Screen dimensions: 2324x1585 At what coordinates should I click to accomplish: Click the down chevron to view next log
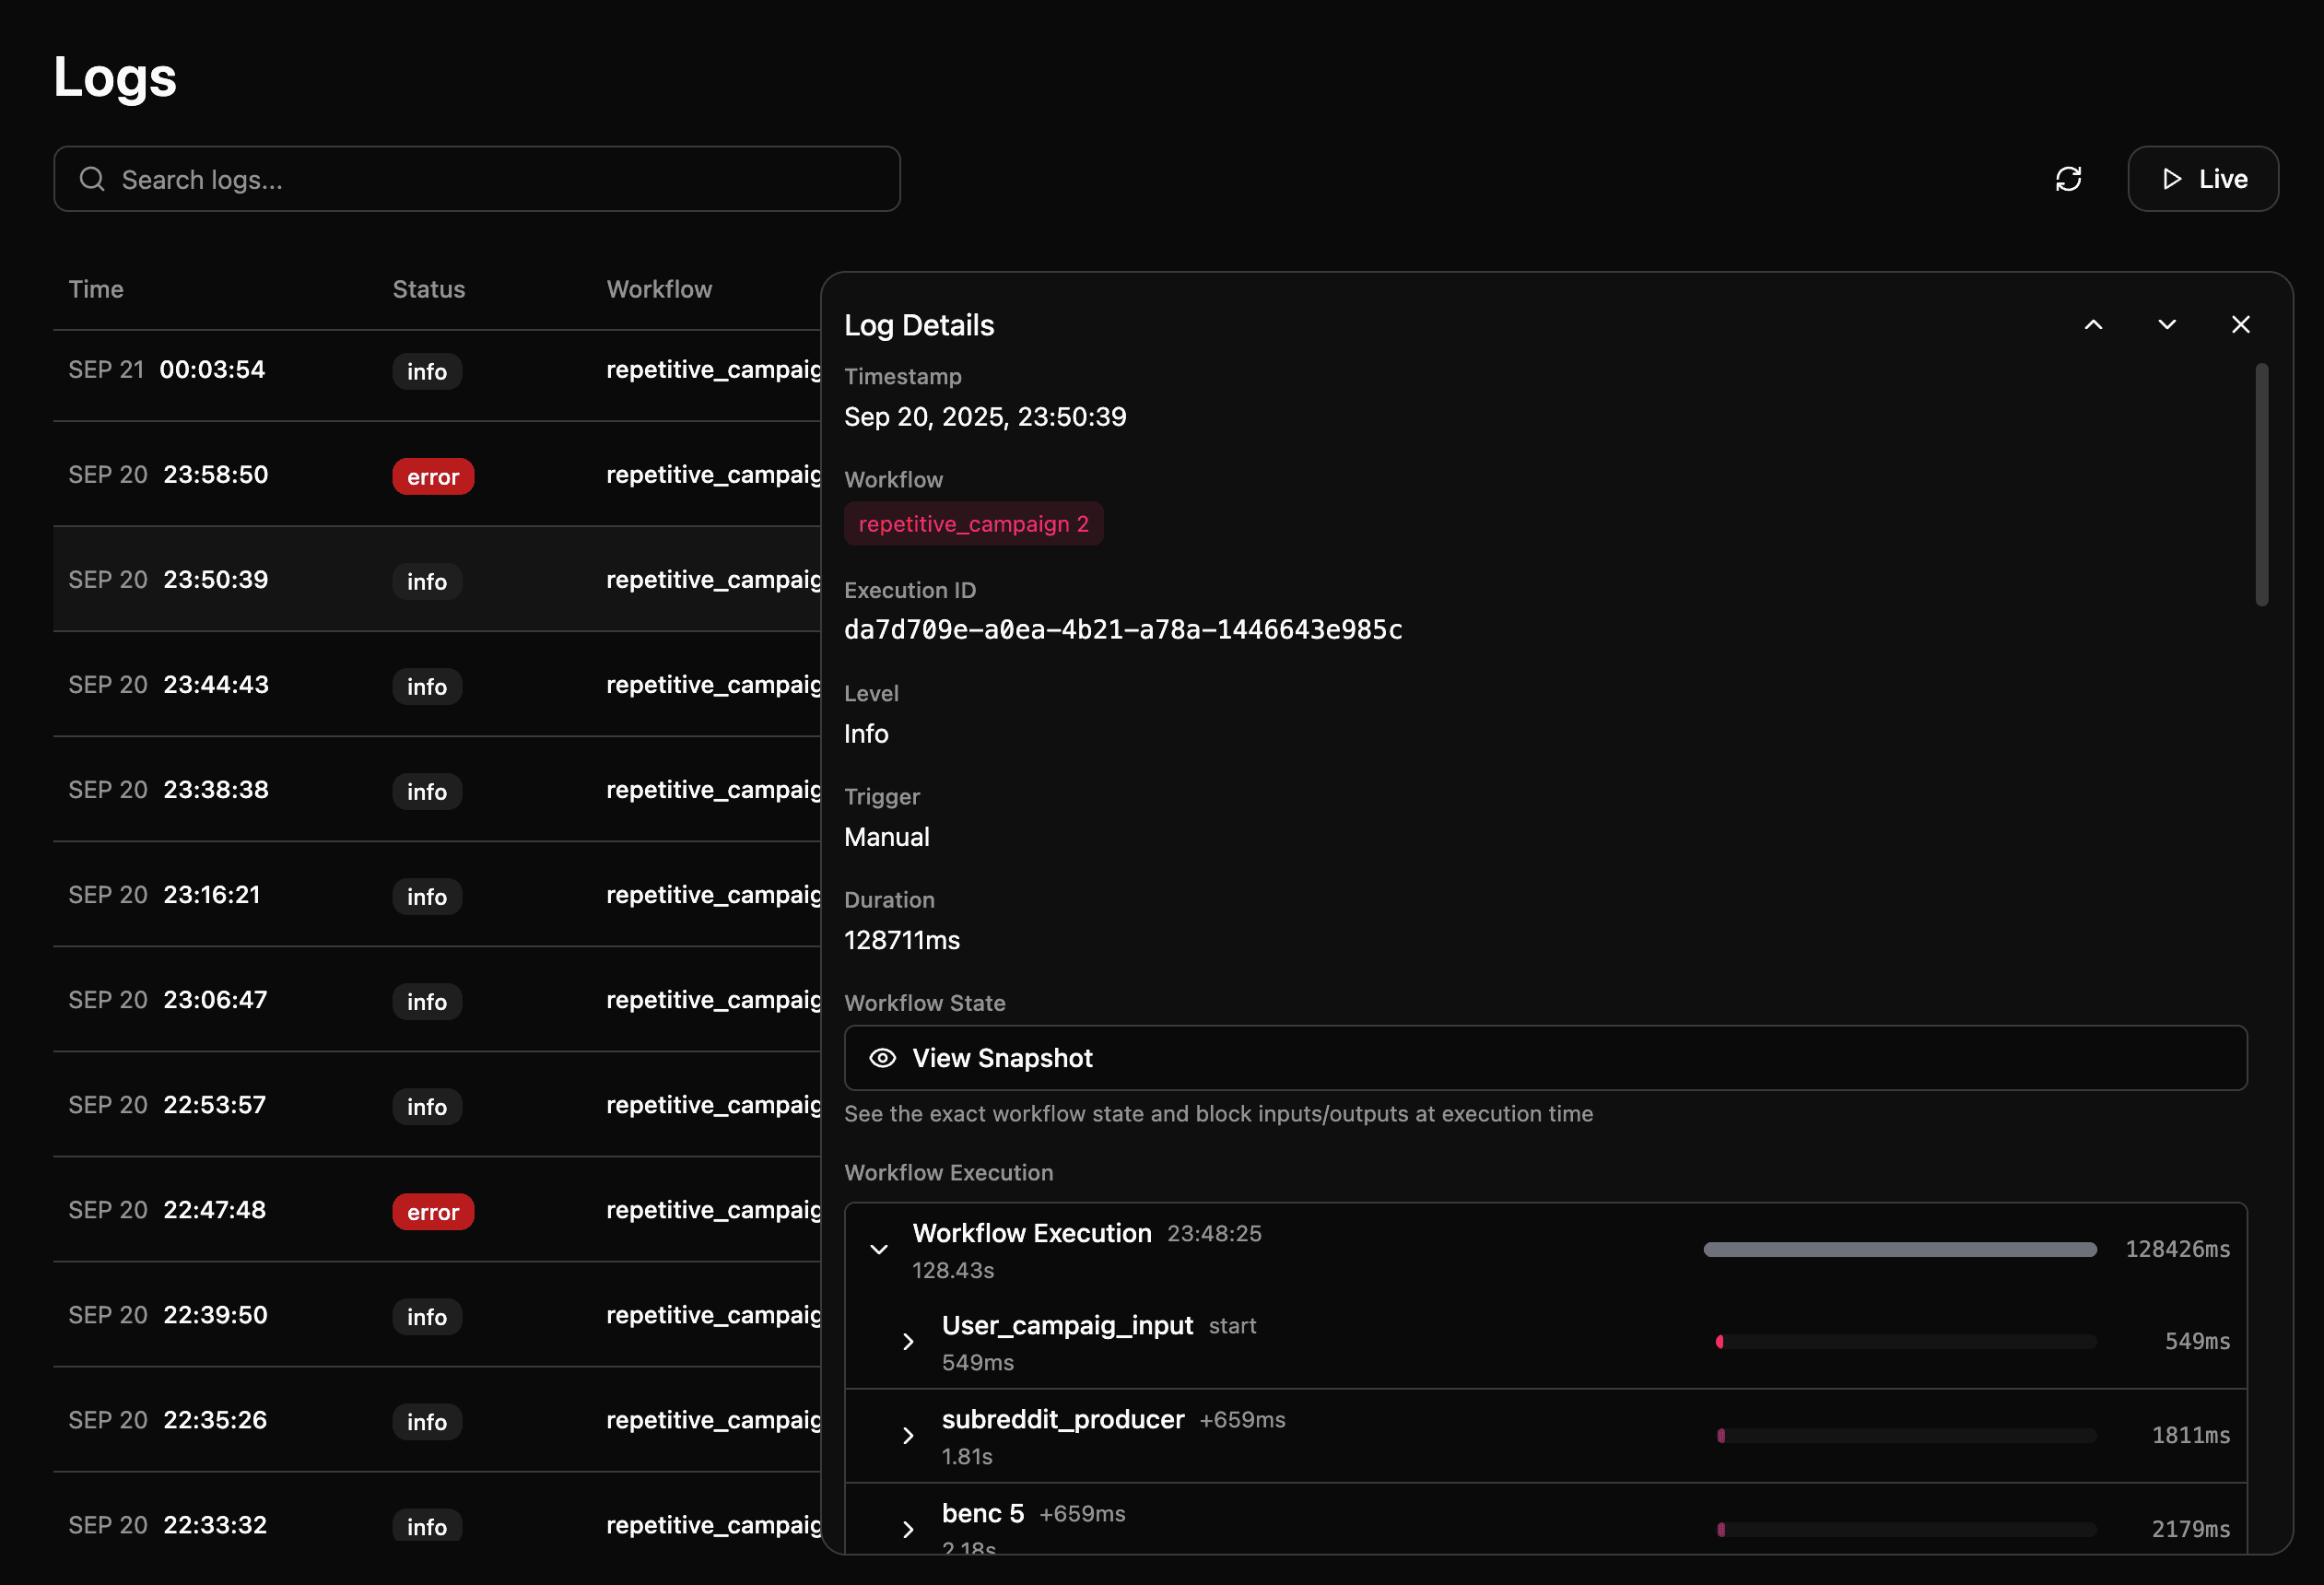(2166, 324)
